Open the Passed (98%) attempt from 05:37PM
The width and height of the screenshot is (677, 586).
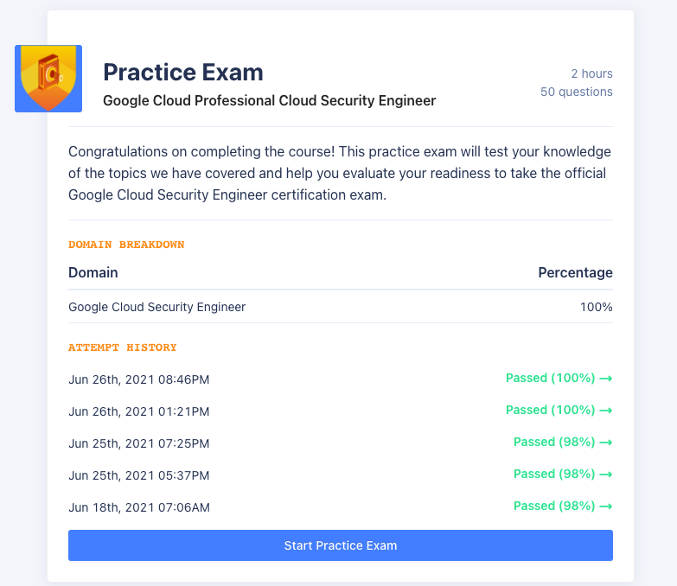(x=555, y=474)
